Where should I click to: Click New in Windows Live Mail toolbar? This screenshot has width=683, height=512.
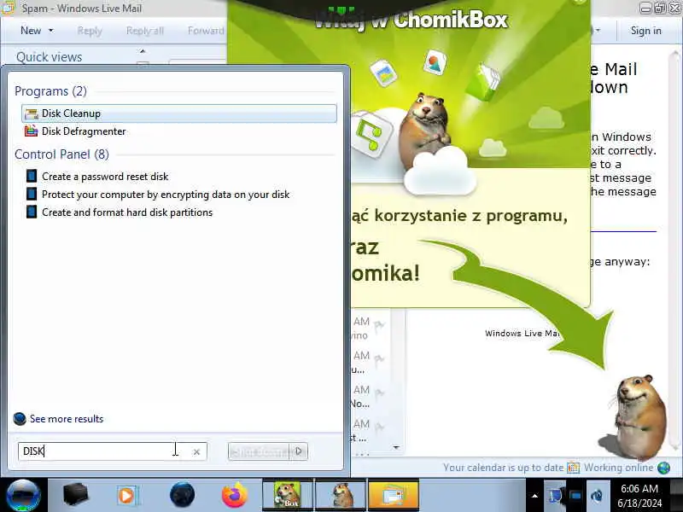pos(31,31)
